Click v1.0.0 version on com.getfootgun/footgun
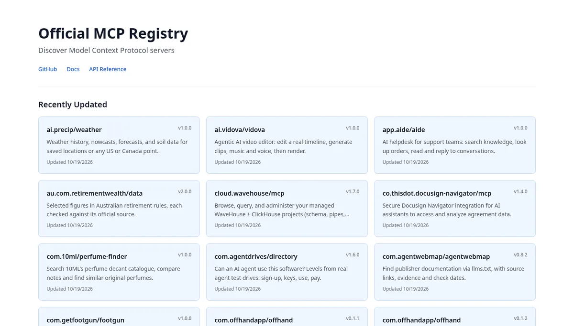574x326 pixels. [185, 318]
